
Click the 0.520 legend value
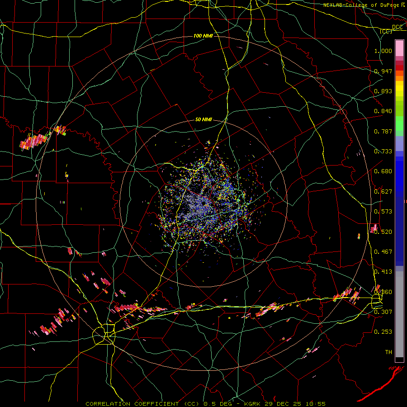coord(383,232)
